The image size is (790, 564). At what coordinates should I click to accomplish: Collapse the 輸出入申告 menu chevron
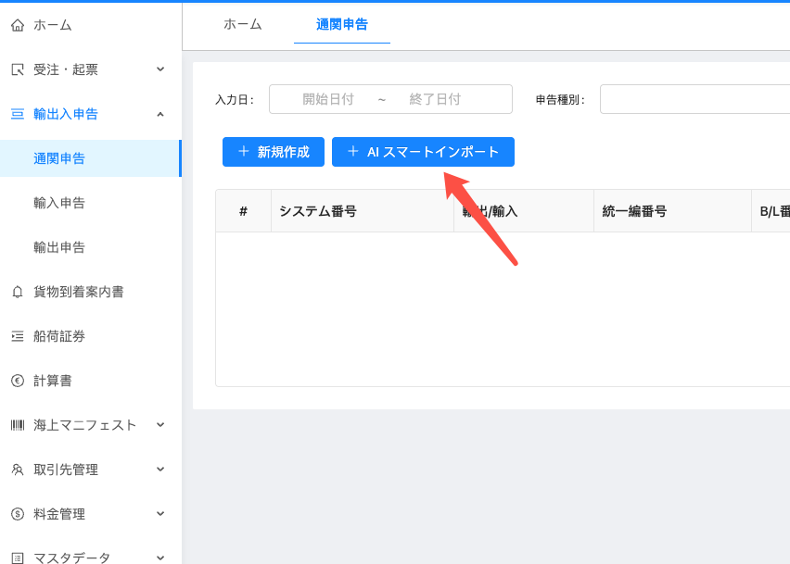(x=160, y=114)
